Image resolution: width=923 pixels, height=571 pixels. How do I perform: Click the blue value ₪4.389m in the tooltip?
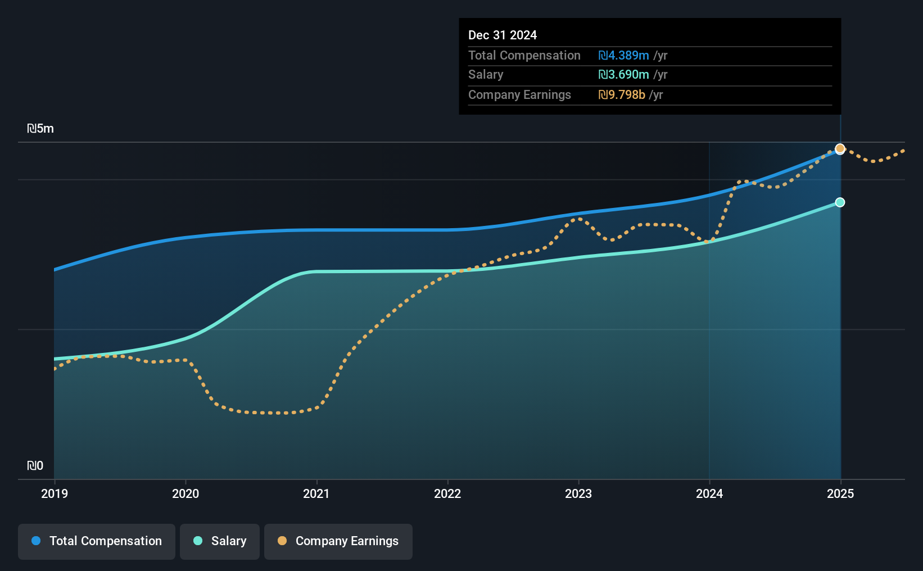[x=623, y=56]
